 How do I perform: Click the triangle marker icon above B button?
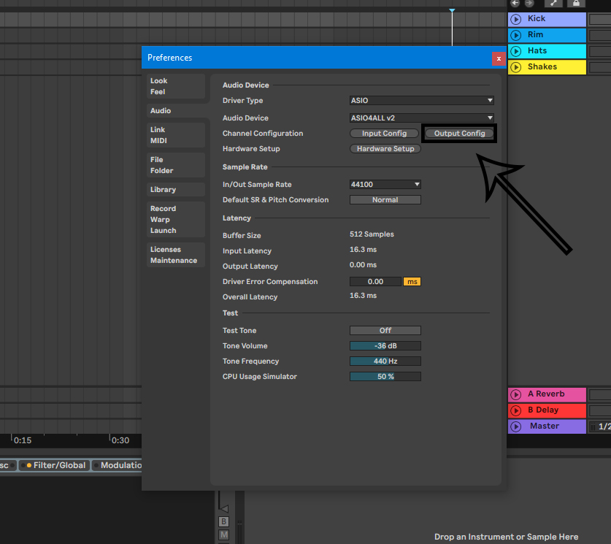[223, 507]
